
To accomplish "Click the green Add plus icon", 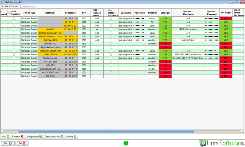I will point(8,136).
